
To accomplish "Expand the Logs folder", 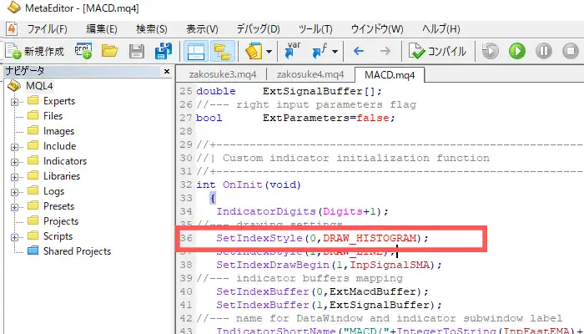I will pyautogui.click(x=14, y=192).
